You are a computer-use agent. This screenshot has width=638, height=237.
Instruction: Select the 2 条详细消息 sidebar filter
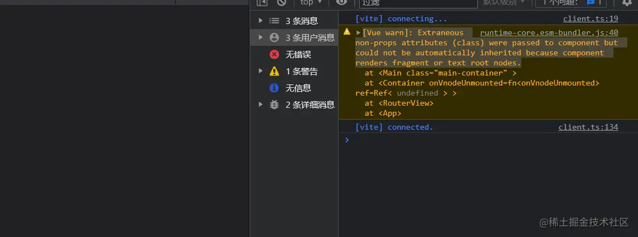tap(310, 105)
